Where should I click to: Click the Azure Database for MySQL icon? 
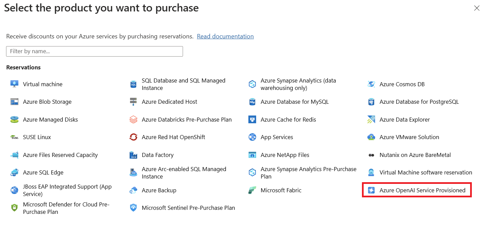[x=252, y=102]
